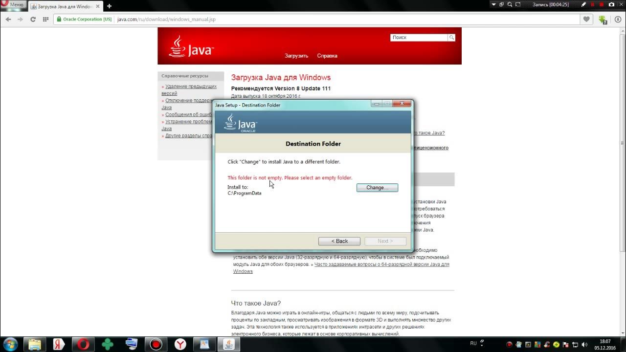Open Speed Dial grid icon

coord(45,20)
